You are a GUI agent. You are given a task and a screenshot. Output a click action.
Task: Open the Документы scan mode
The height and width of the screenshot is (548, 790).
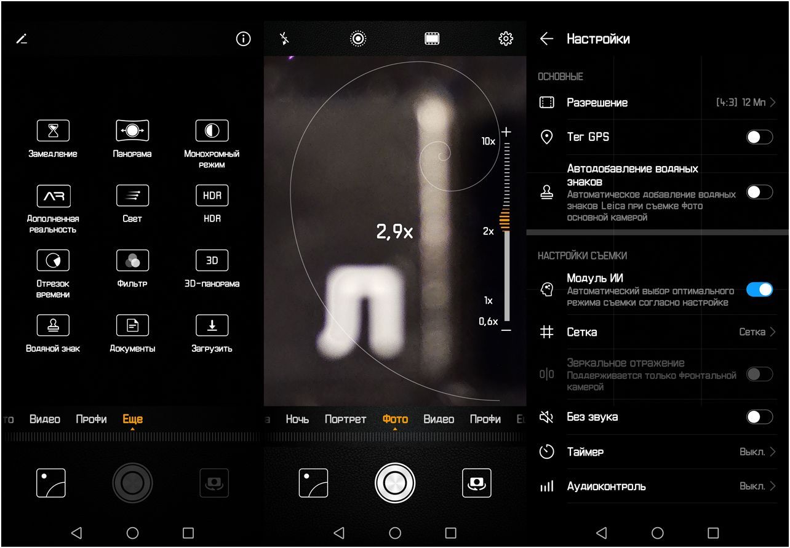coord(132,326)
